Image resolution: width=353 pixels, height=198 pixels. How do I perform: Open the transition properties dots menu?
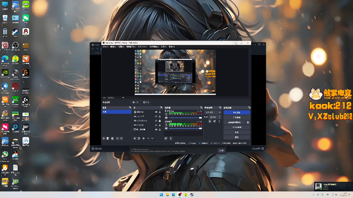[x=219, y=121]
